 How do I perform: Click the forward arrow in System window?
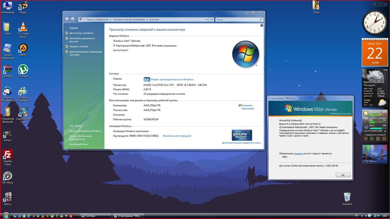[73, 19]
